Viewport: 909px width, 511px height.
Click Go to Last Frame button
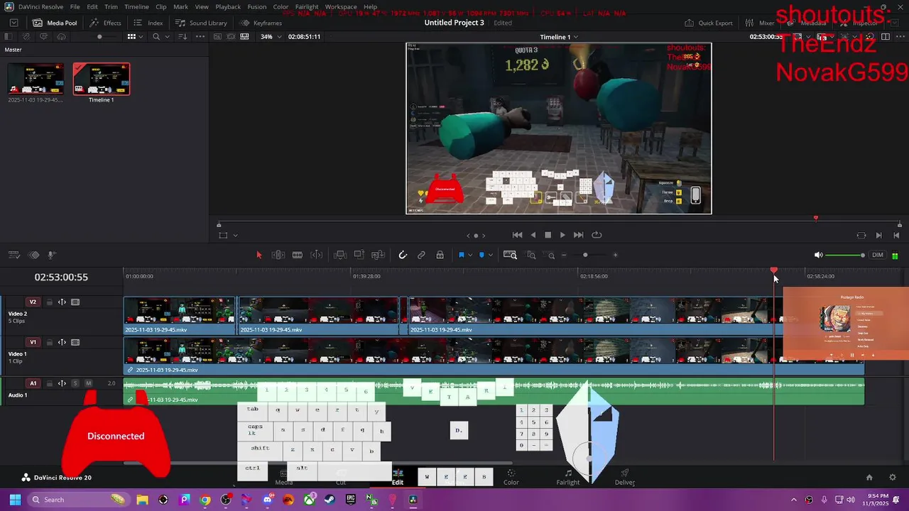point(578,235)
